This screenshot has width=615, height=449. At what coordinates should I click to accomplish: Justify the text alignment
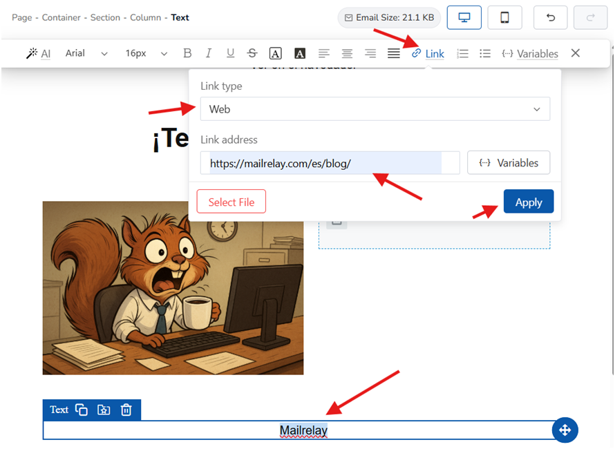pos(393,53)
